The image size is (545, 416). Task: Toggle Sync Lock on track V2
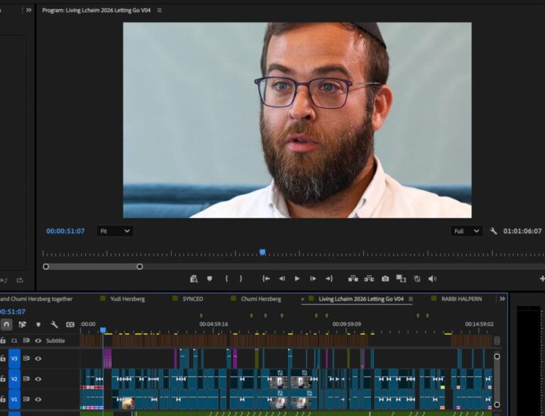pyautogui.click(x=26, y=379)
